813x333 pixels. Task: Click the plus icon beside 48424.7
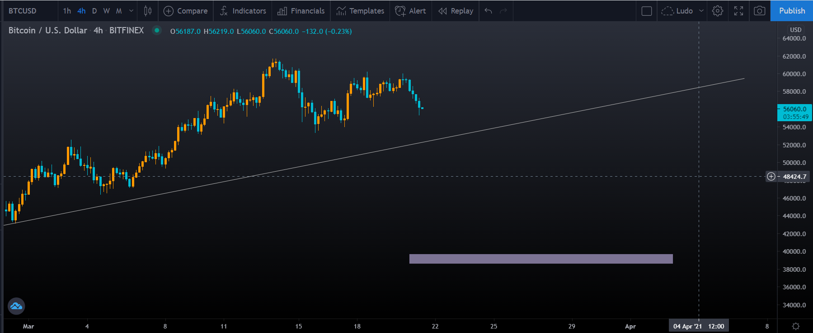tap(771, 177)
